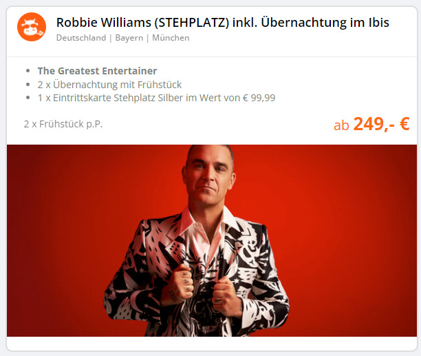The image size is (421, 356).
Task: Open the Robbie Williams STEHPLATZ offer title
Action: [x=223, y=22]
